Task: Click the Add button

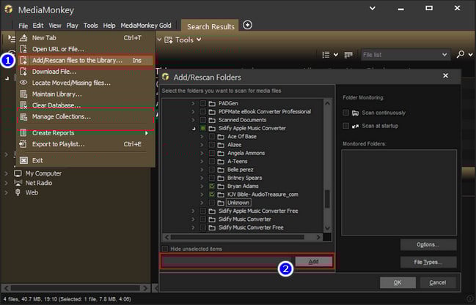Action: [314, 261]
